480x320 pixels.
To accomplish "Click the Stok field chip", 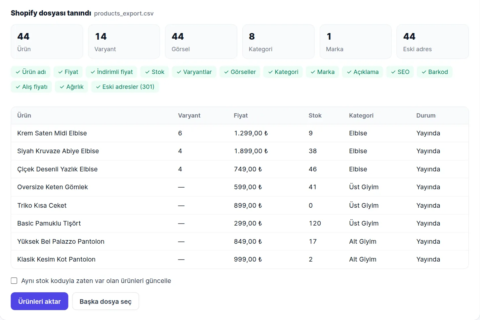I will pos(155,72).
